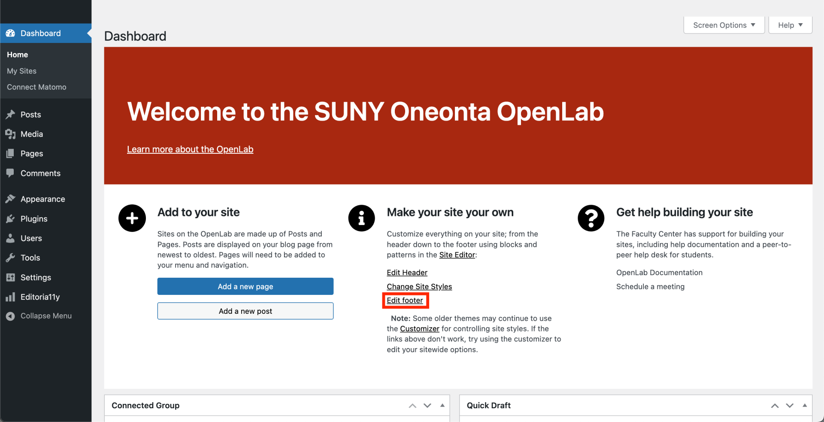
Task: Toggle Connected Group panel collapse triangle
Action: point(442,405)
